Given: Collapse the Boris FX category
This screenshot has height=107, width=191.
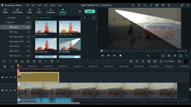Looking at the screenshot, I should [x=5, y=23].
